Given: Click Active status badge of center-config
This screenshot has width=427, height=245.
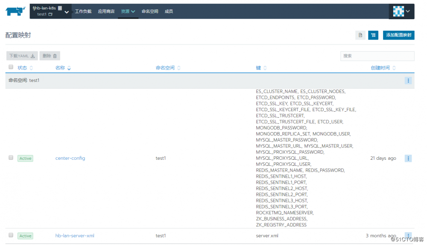Looking at the screenshot, I should (25, 159).
